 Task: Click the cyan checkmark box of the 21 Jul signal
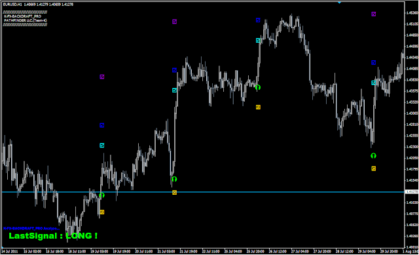click(x=174, y=90)
